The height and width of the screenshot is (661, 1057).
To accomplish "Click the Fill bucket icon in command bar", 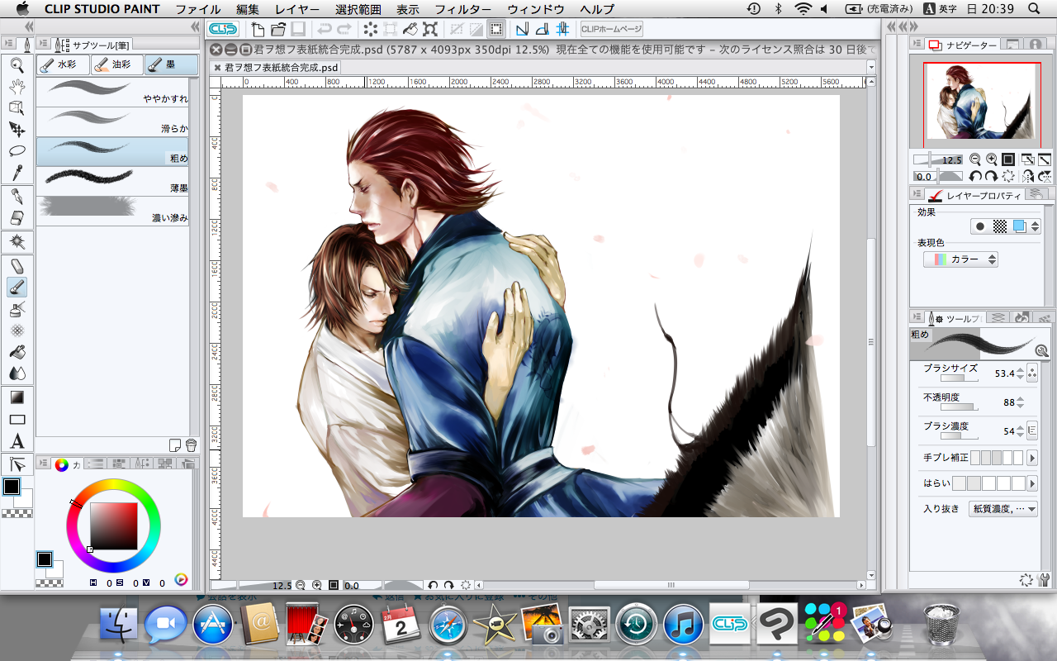I will pyautogui.click(x=410, y=30).
